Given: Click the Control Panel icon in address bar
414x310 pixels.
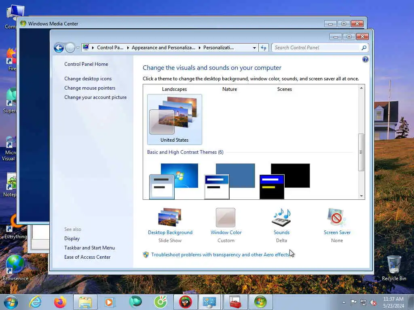Looking at the screenshot, I should coord(86,48).
